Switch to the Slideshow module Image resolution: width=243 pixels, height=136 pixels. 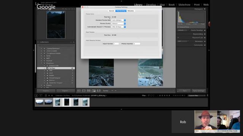coord(184,5)
